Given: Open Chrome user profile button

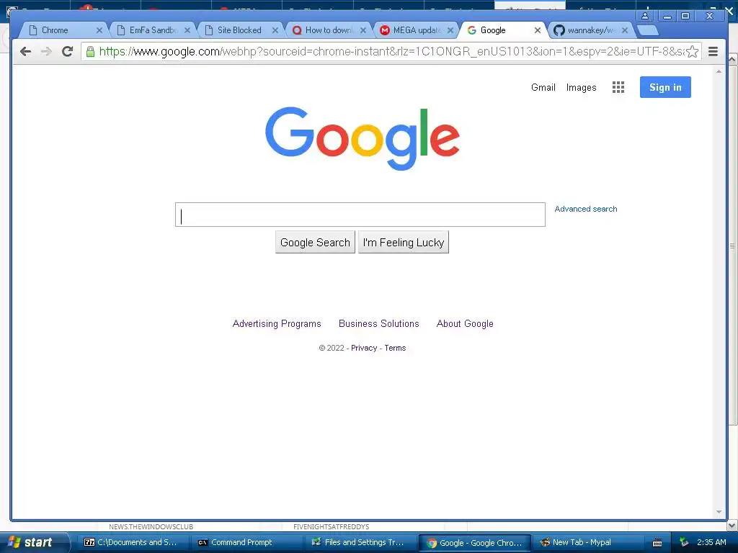Looking at the screenshot, I should click(645, 16).
